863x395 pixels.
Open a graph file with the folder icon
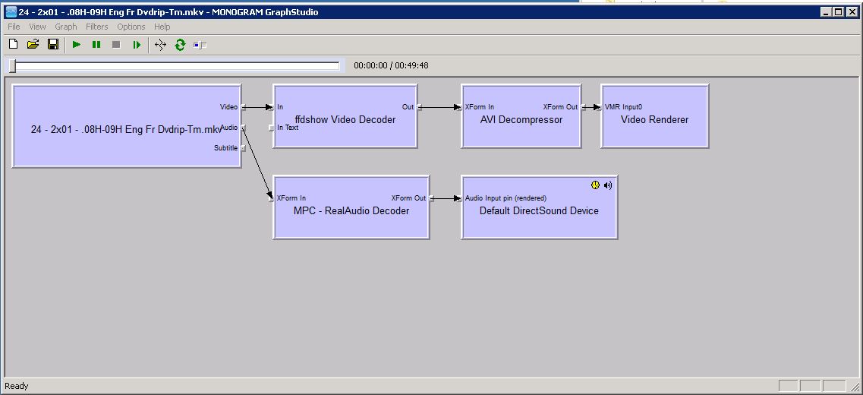pos(33,45)
